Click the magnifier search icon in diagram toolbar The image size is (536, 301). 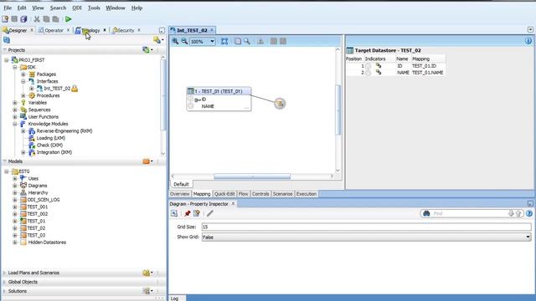[247, 41]
